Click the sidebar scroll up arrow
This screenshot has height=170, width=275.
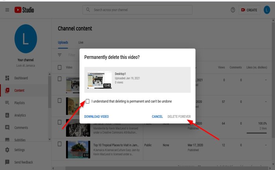click(x=49, y=74)
